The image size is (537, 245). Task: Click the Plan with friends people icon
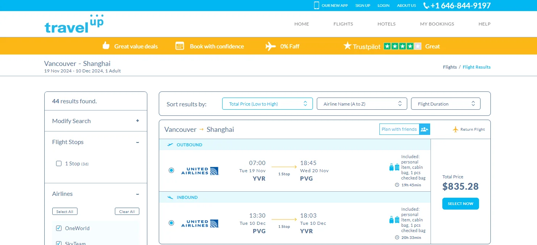pyautogui.click(x=424, y=129)
